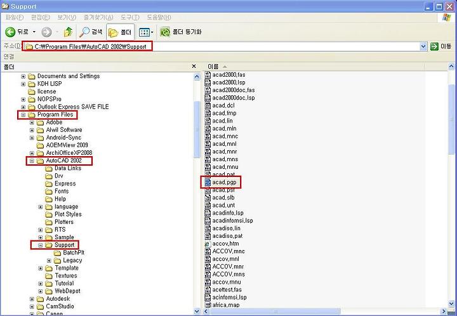Screen dimensions: 457x316
Task: Open the File (파일) menu
Action: tap(14, 18)
